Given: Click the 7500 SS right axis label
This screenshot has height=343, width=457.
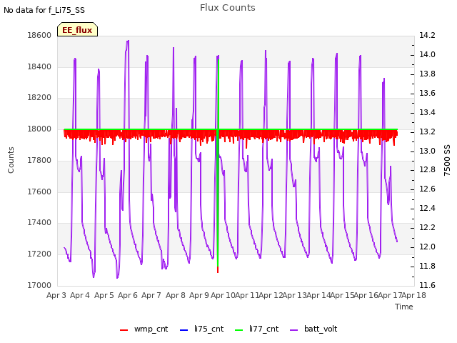Looking at the screenshot, I should [x=447, y=160].
